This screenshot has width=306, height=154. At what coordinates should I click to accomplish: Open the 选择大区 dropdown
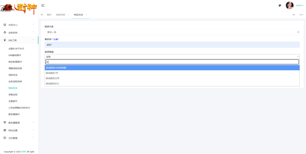(172, 32)
